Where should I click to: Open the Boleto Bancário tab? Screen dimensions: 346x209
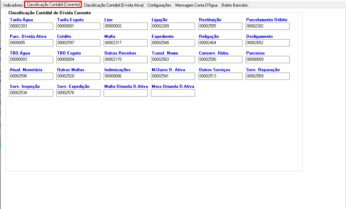pos(235,5)
